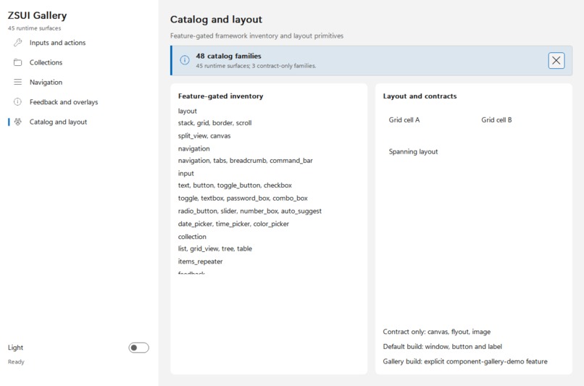Select Catalog and layout in sidebar
Viewport: 584px width, 386px height.
coord(78,122)
